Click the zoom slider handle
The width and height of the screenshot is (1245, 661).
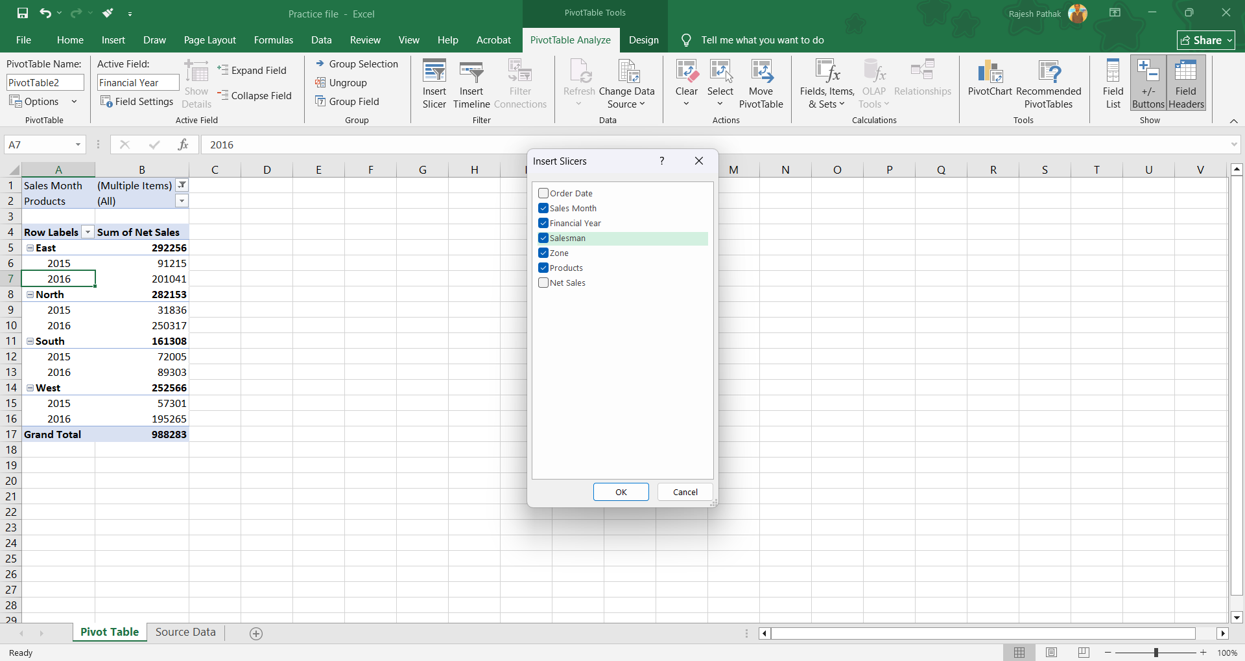(x=1156, y=653)
